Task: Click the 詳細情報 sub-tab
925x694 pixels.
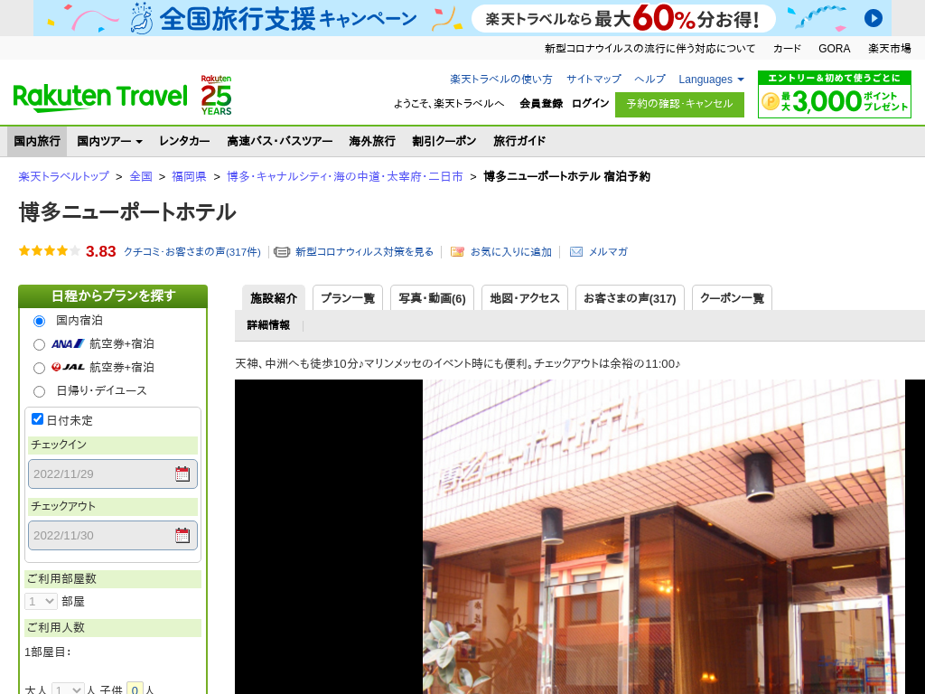Action: tap(268, 325)
